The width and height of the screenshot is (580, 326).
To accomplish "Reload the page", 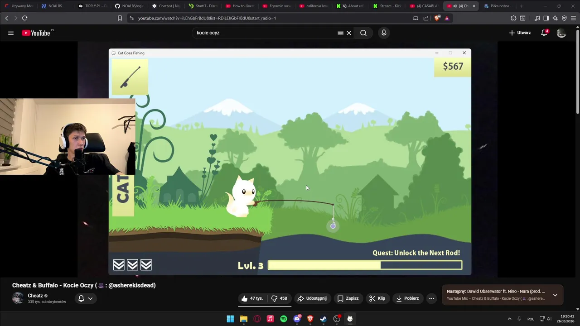I will coord(24,18).
